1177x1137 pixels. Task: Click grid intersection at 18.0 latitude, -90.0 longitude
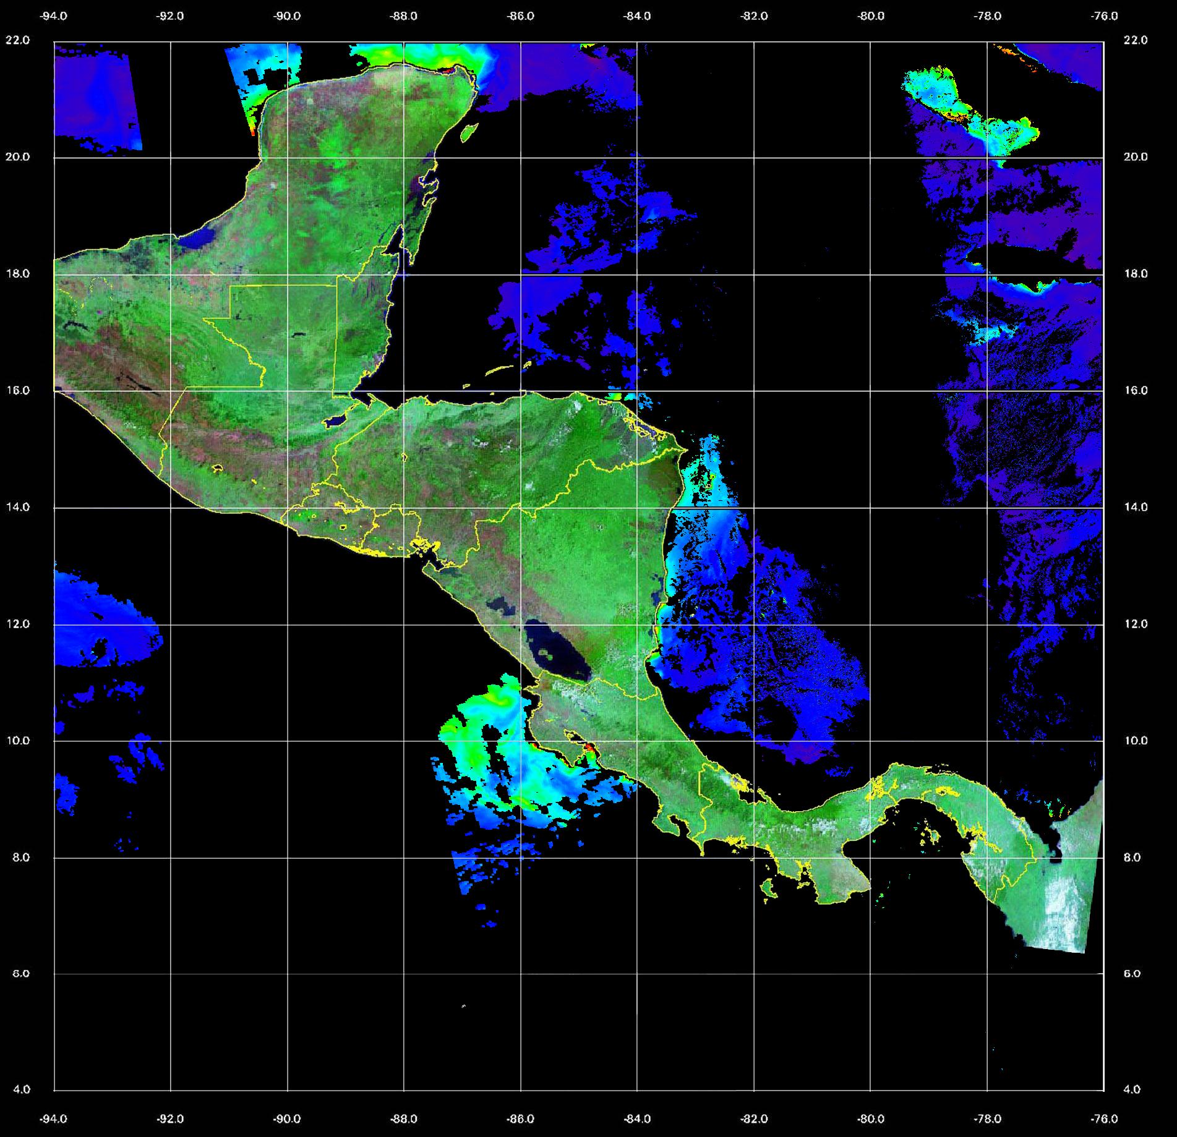coord(287,275)
